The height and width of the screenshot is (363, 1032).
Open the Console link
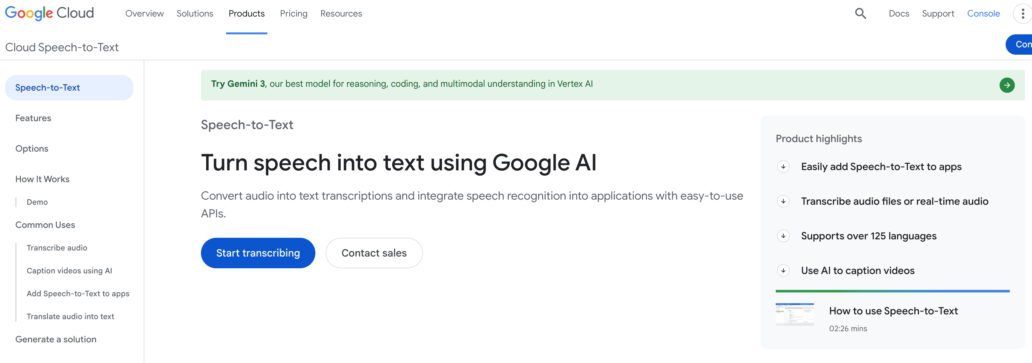tap(983, 14)
